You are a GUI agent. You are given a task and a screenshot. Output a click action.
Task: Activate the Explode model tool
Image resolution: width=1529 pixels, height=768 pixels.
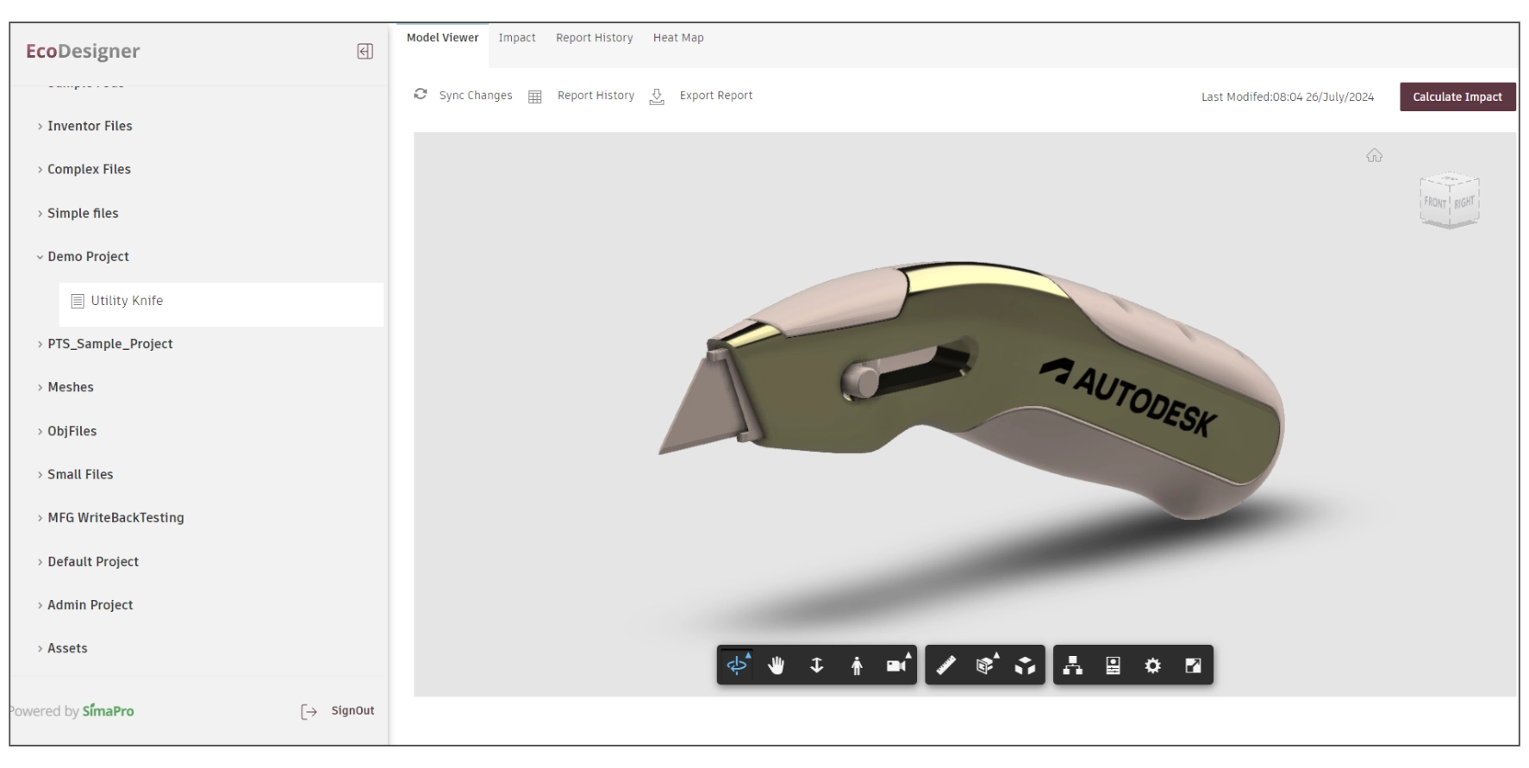pyautogui.click(x=1025, y=665)
